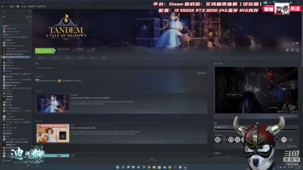Add Tandem to favorites with star icon

(x=297, y=50)
